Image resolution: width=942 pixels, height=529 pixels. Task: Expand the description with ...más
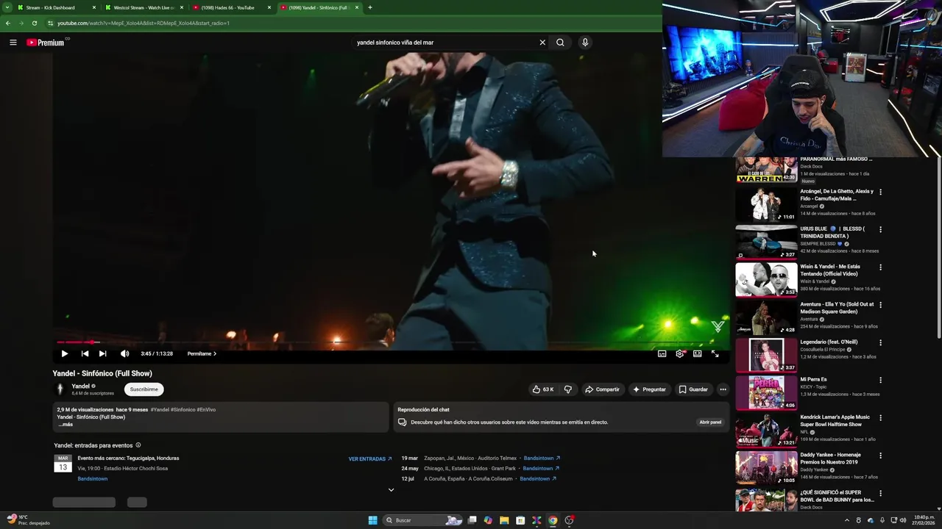click(x=65, y=425)
